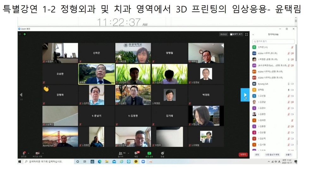Unmute myself button in participants panel

click(x=272, y=155)
